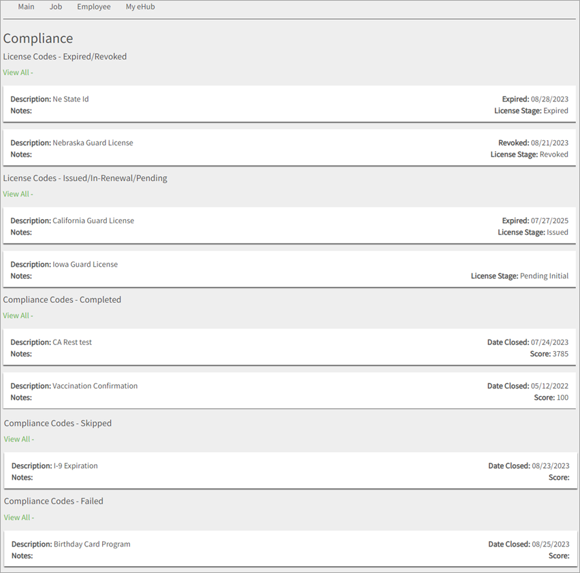View All issued, in-renewal, or pending licenses
The width and height of the screenshot is (580, 573).
click(x=18, y=193)
